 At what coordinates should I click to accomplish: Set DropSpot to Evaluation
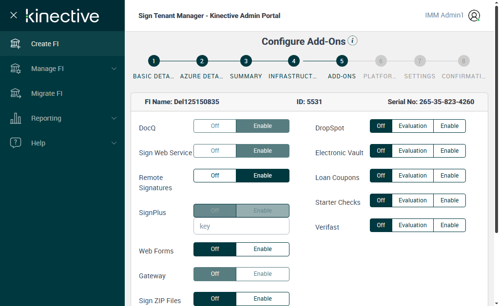click(412, 126)
